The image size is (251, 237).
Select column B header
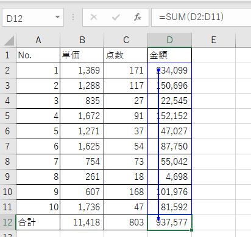coord(82,40)
